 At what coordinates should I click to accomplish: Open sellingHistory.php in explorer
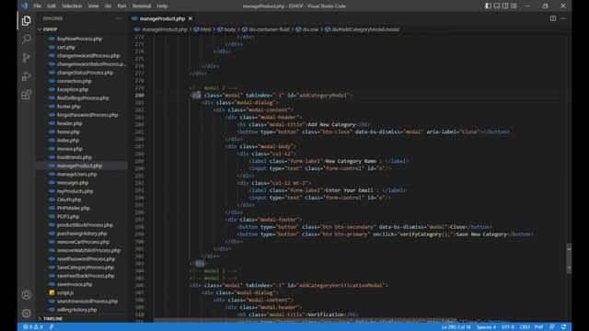(76, 310)
